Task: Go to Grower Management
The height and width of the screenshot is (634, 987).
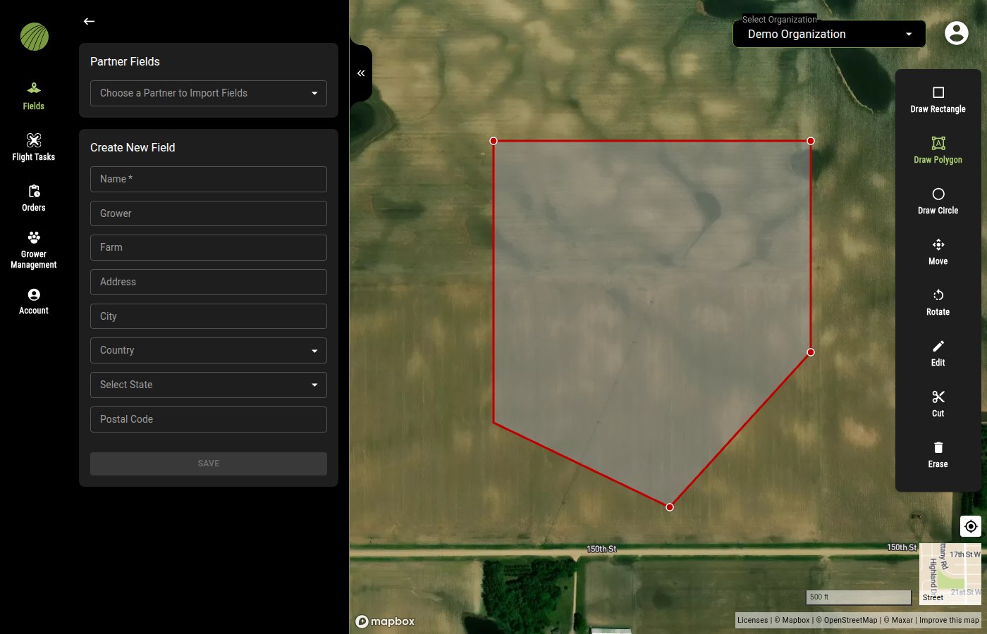Action: [x=33, y=249]
